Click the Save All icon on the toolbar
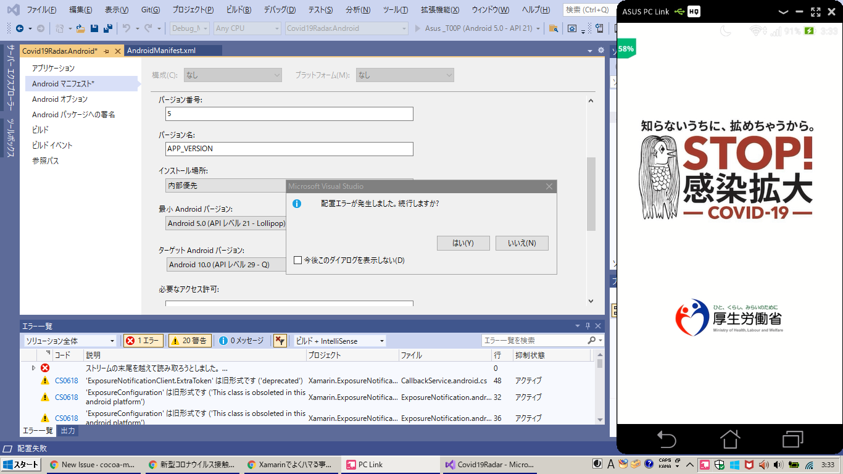Screen dimensions: 843x474 (x=109, y=28)
